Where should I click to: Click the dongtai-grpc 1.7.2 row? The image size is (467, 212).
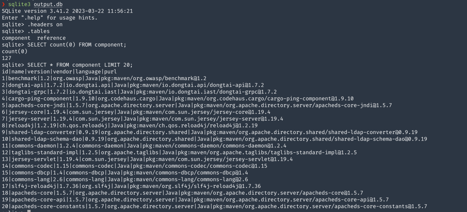tap(138, 92)
